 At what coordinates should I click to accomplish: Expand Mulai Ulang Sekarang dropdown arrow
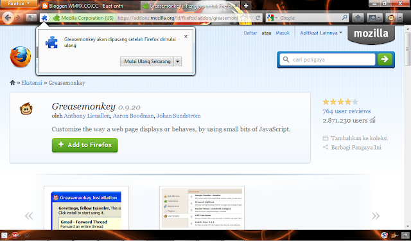pyautogui.click(x=177, y=61)
